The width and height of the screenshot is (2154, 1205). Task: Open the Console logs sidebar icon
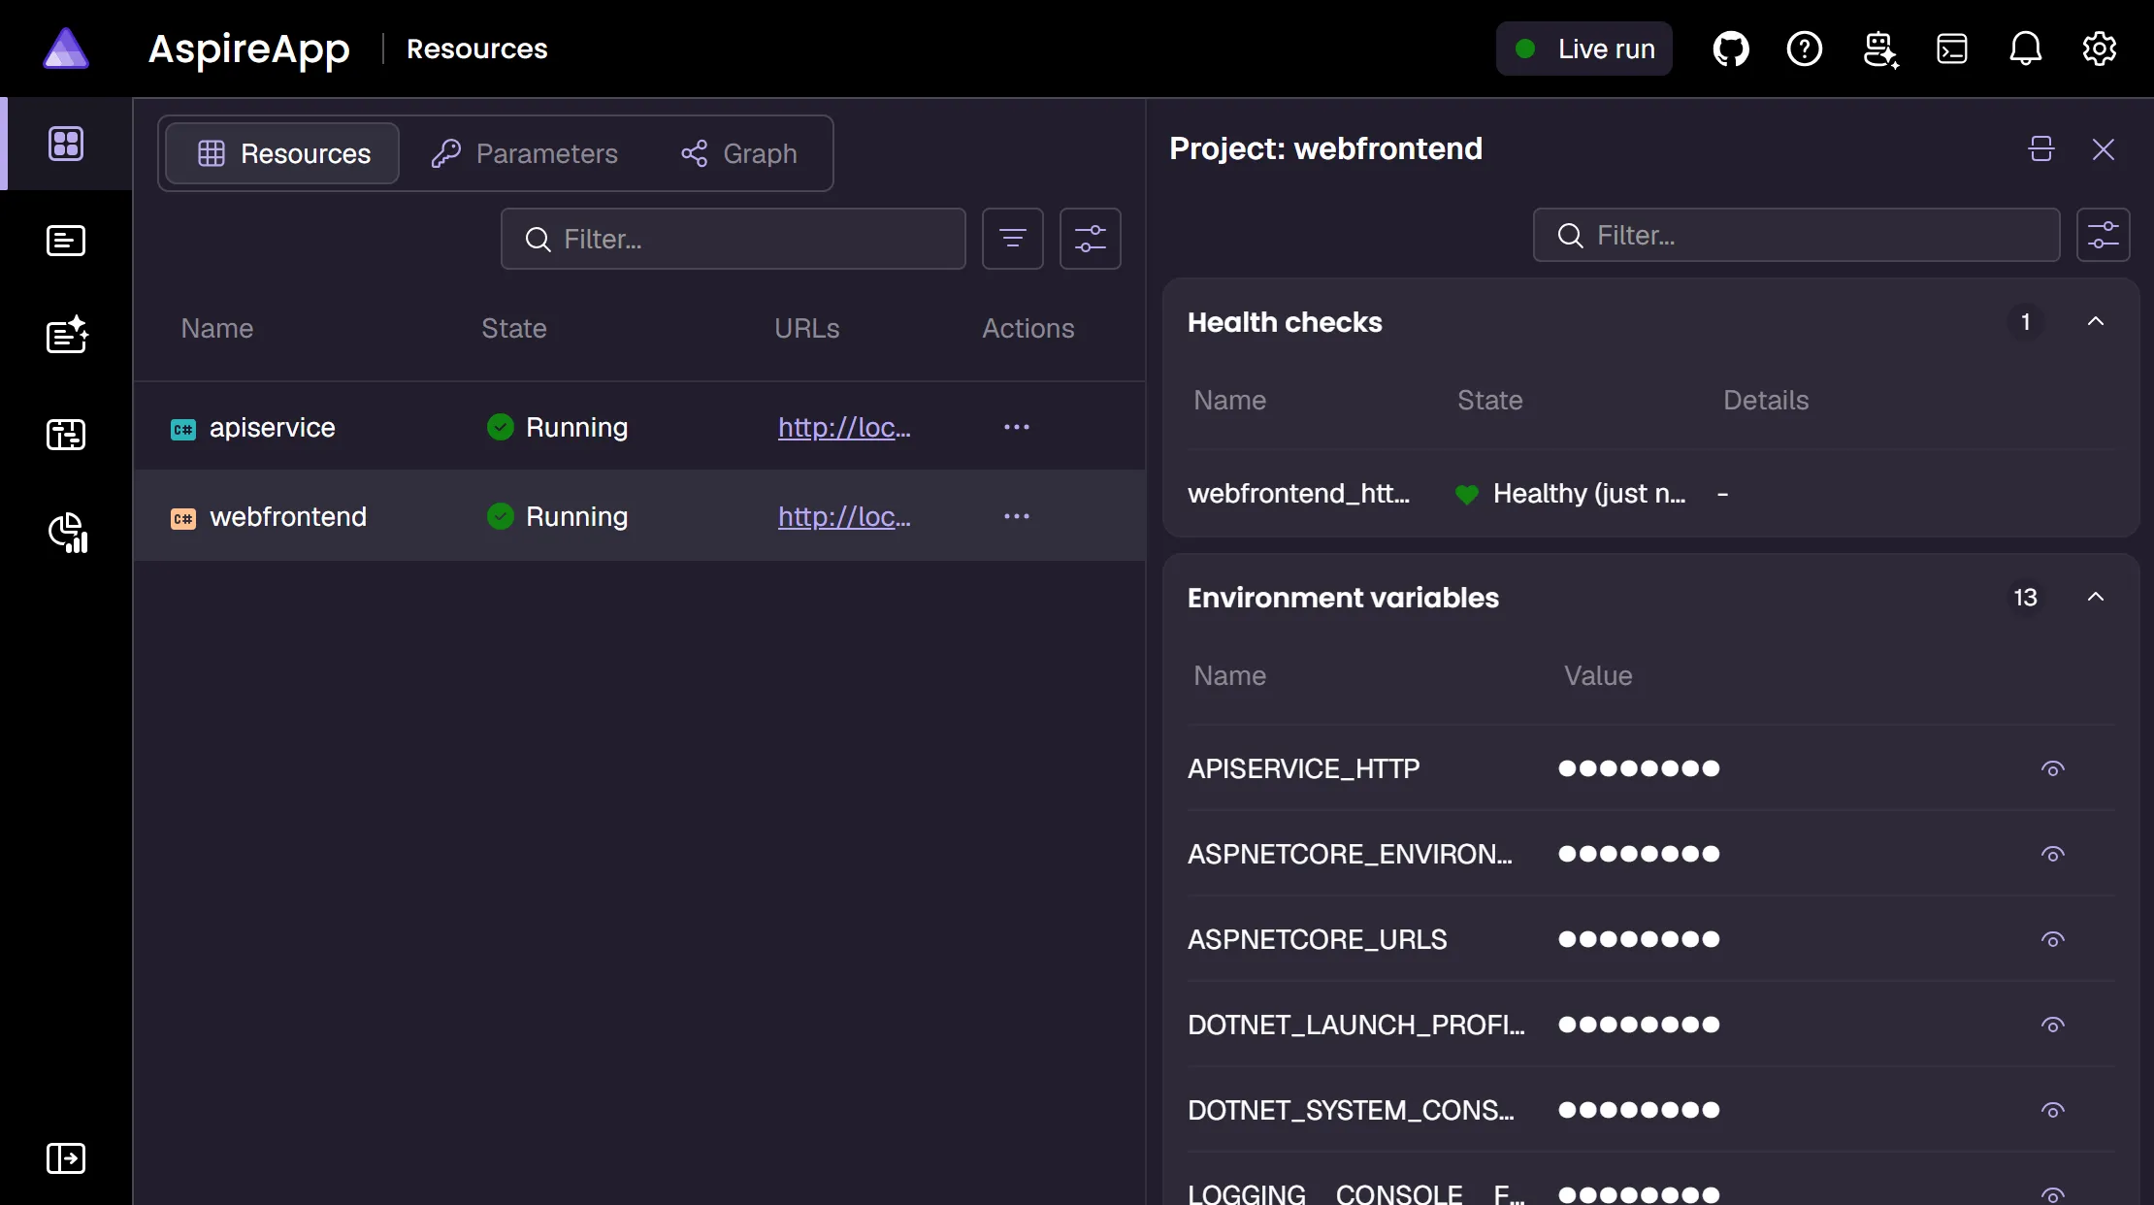tap(66, 241)
